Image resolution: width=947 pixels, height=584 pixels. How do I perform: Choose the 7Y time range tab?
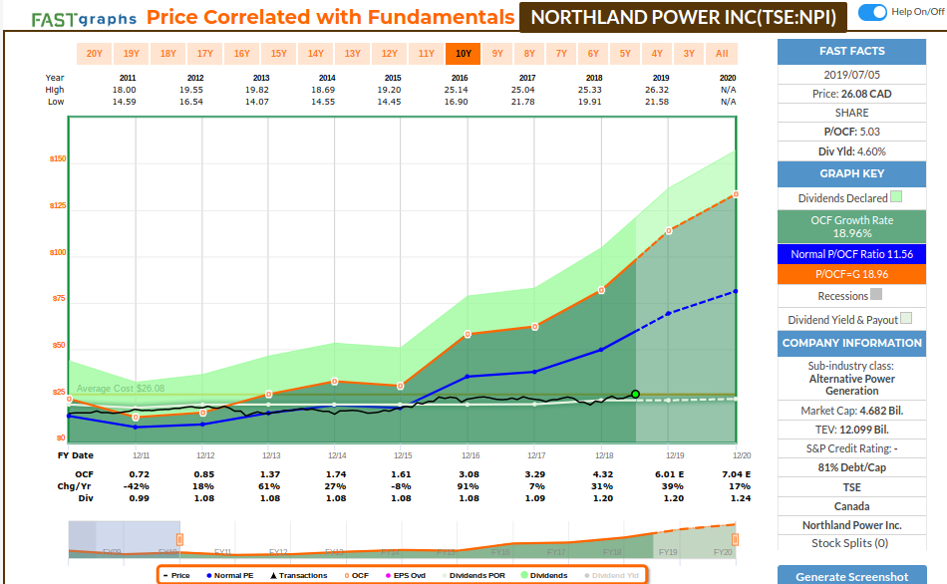561,54
